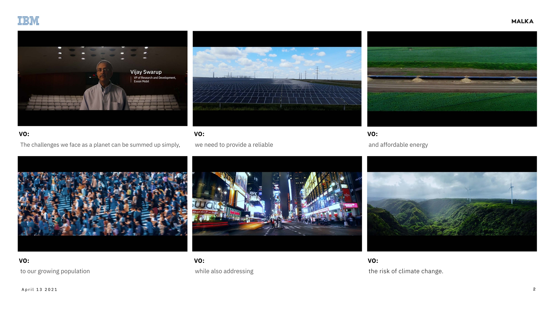Click VO label above 'and affordable energy'
This screenshot has width=554, height=311.
[372, 134]
